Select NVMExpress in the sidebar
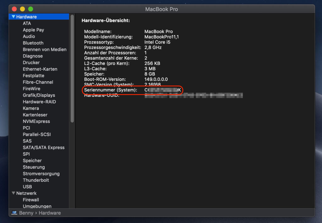This screenshot has width=322, height=223. click(x=36, y=121)
